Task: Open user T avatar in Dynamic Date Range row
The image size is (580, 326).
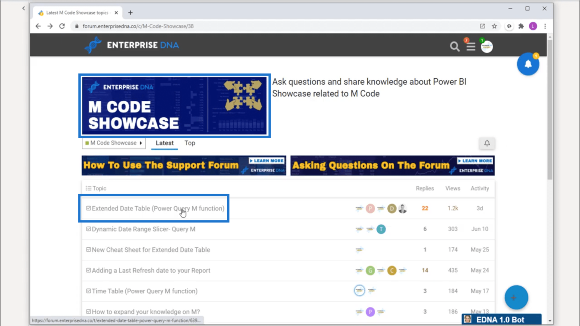Action: click(381, 229)
